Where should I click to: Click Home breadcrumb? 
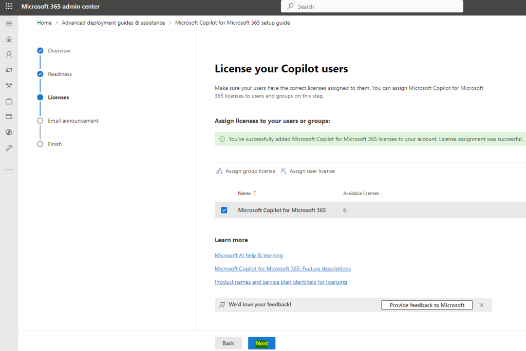pos(44,23)
